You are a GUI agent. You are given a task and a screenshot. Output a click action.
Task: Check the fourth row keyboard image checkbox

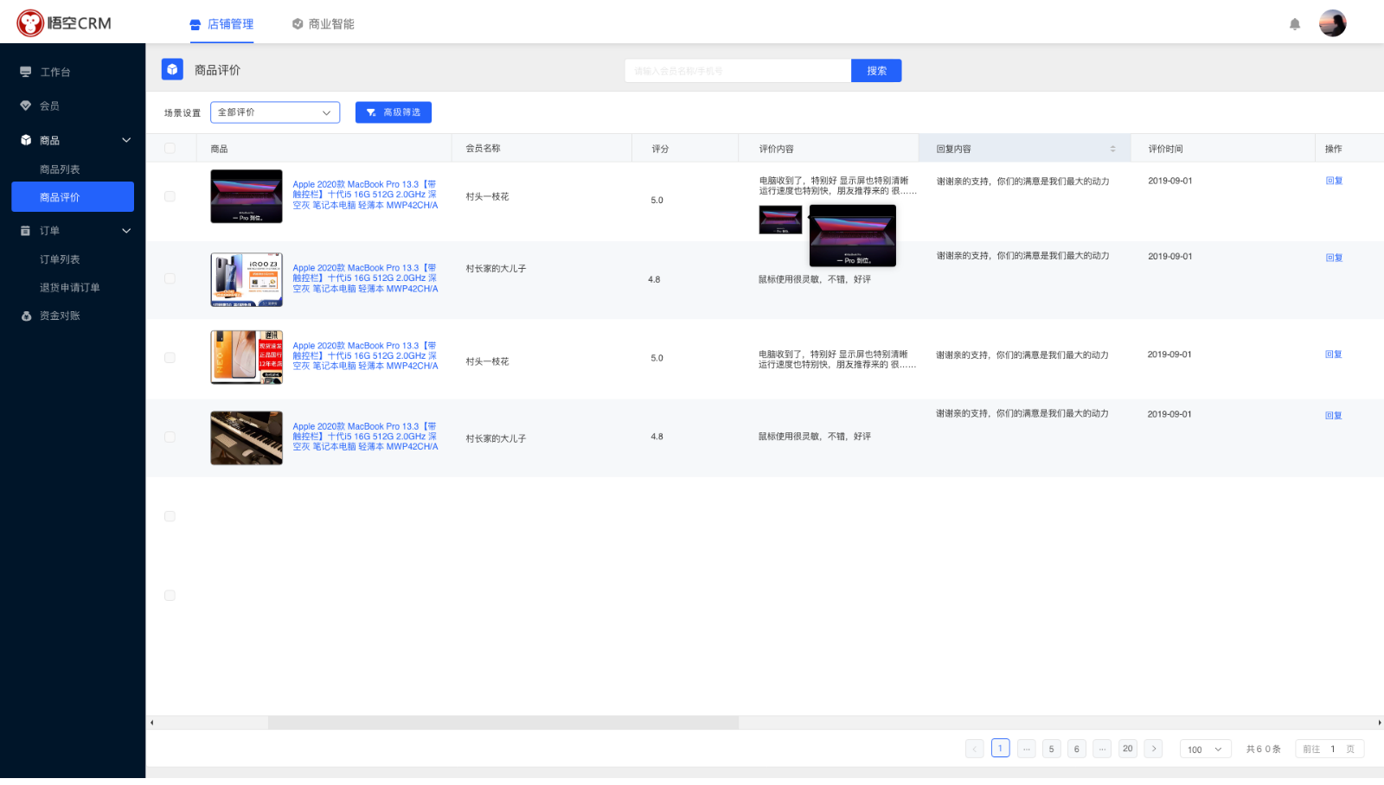tap(170, 437)
